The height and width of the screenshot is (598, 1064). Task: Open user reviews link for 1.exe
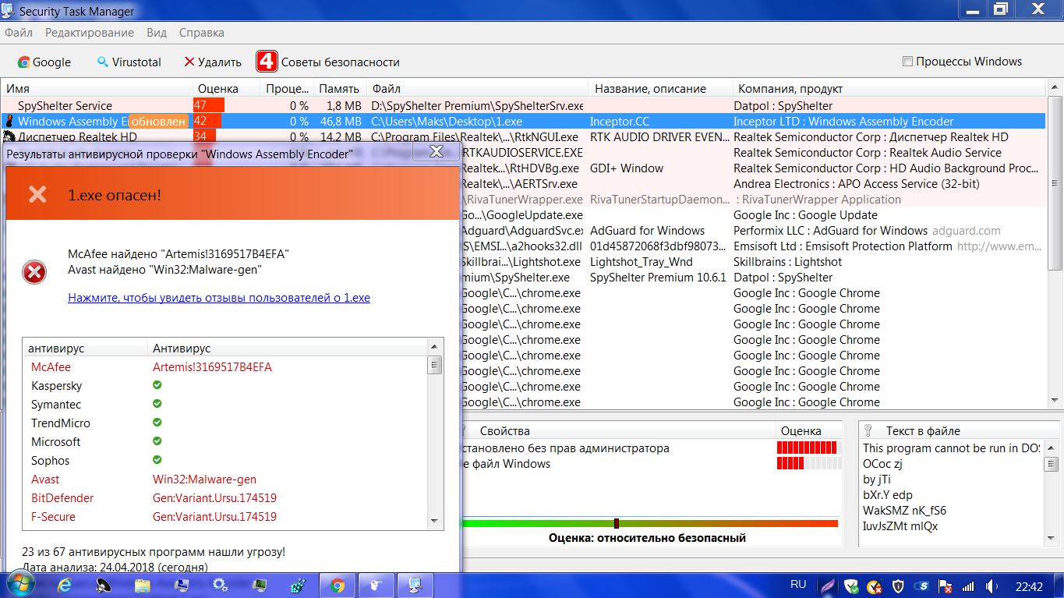point(219,298)
